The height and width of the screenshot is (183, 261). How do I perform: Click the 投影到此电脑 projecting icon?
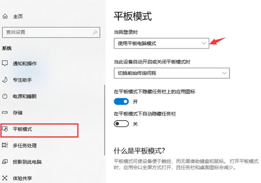point(5,161)
